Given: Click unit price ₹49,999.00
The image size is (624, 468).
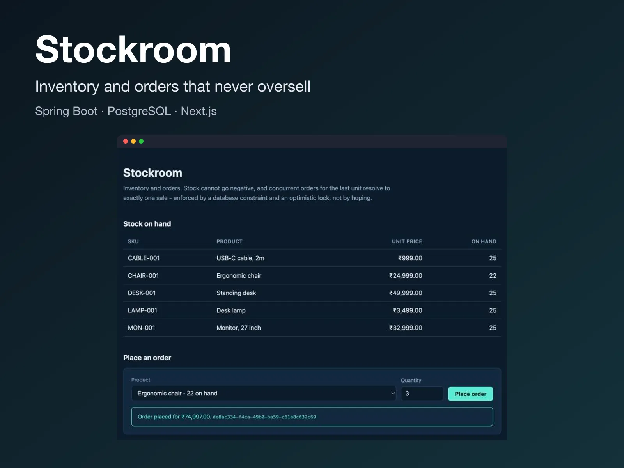Looking at the screenshot, I should pos(406,293).
